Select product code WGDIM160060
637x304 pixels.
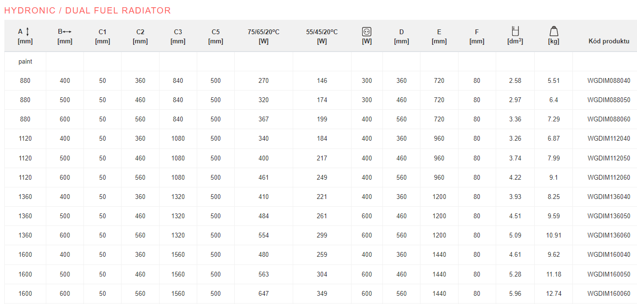[x=609, y=293]
